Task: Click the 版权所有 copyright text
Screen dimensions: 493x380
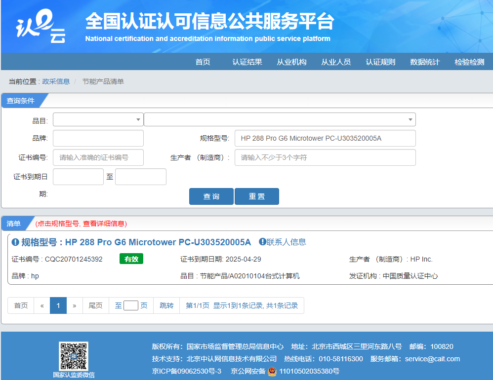Action: 217,347
